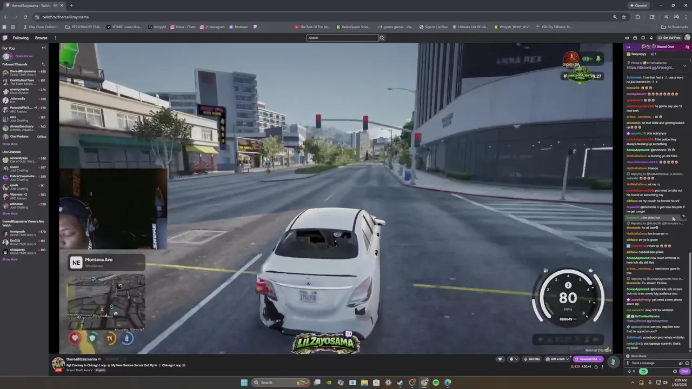
Task: Collapse the chat panel arrow icon
Action: pyautogui.click(x=628, y=47)
